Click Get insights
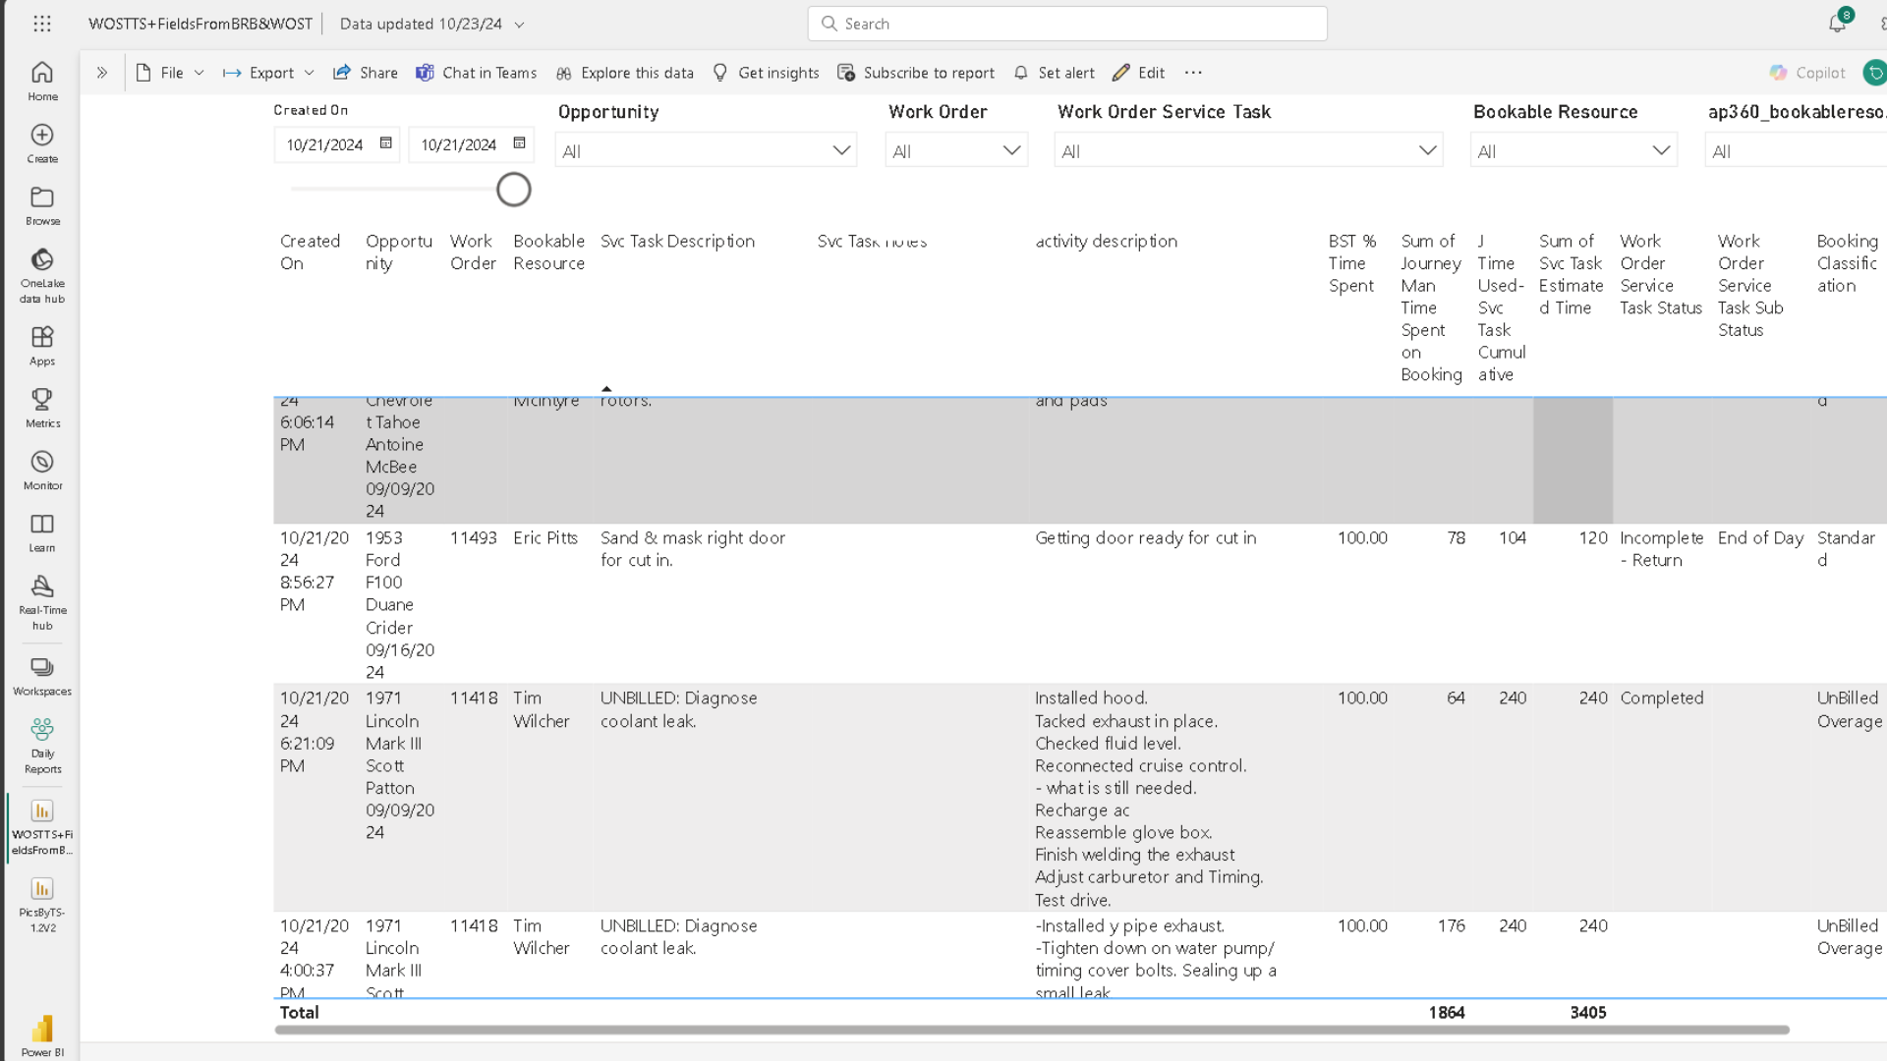Screen dimensions: 1887x1061 [766, 73]
